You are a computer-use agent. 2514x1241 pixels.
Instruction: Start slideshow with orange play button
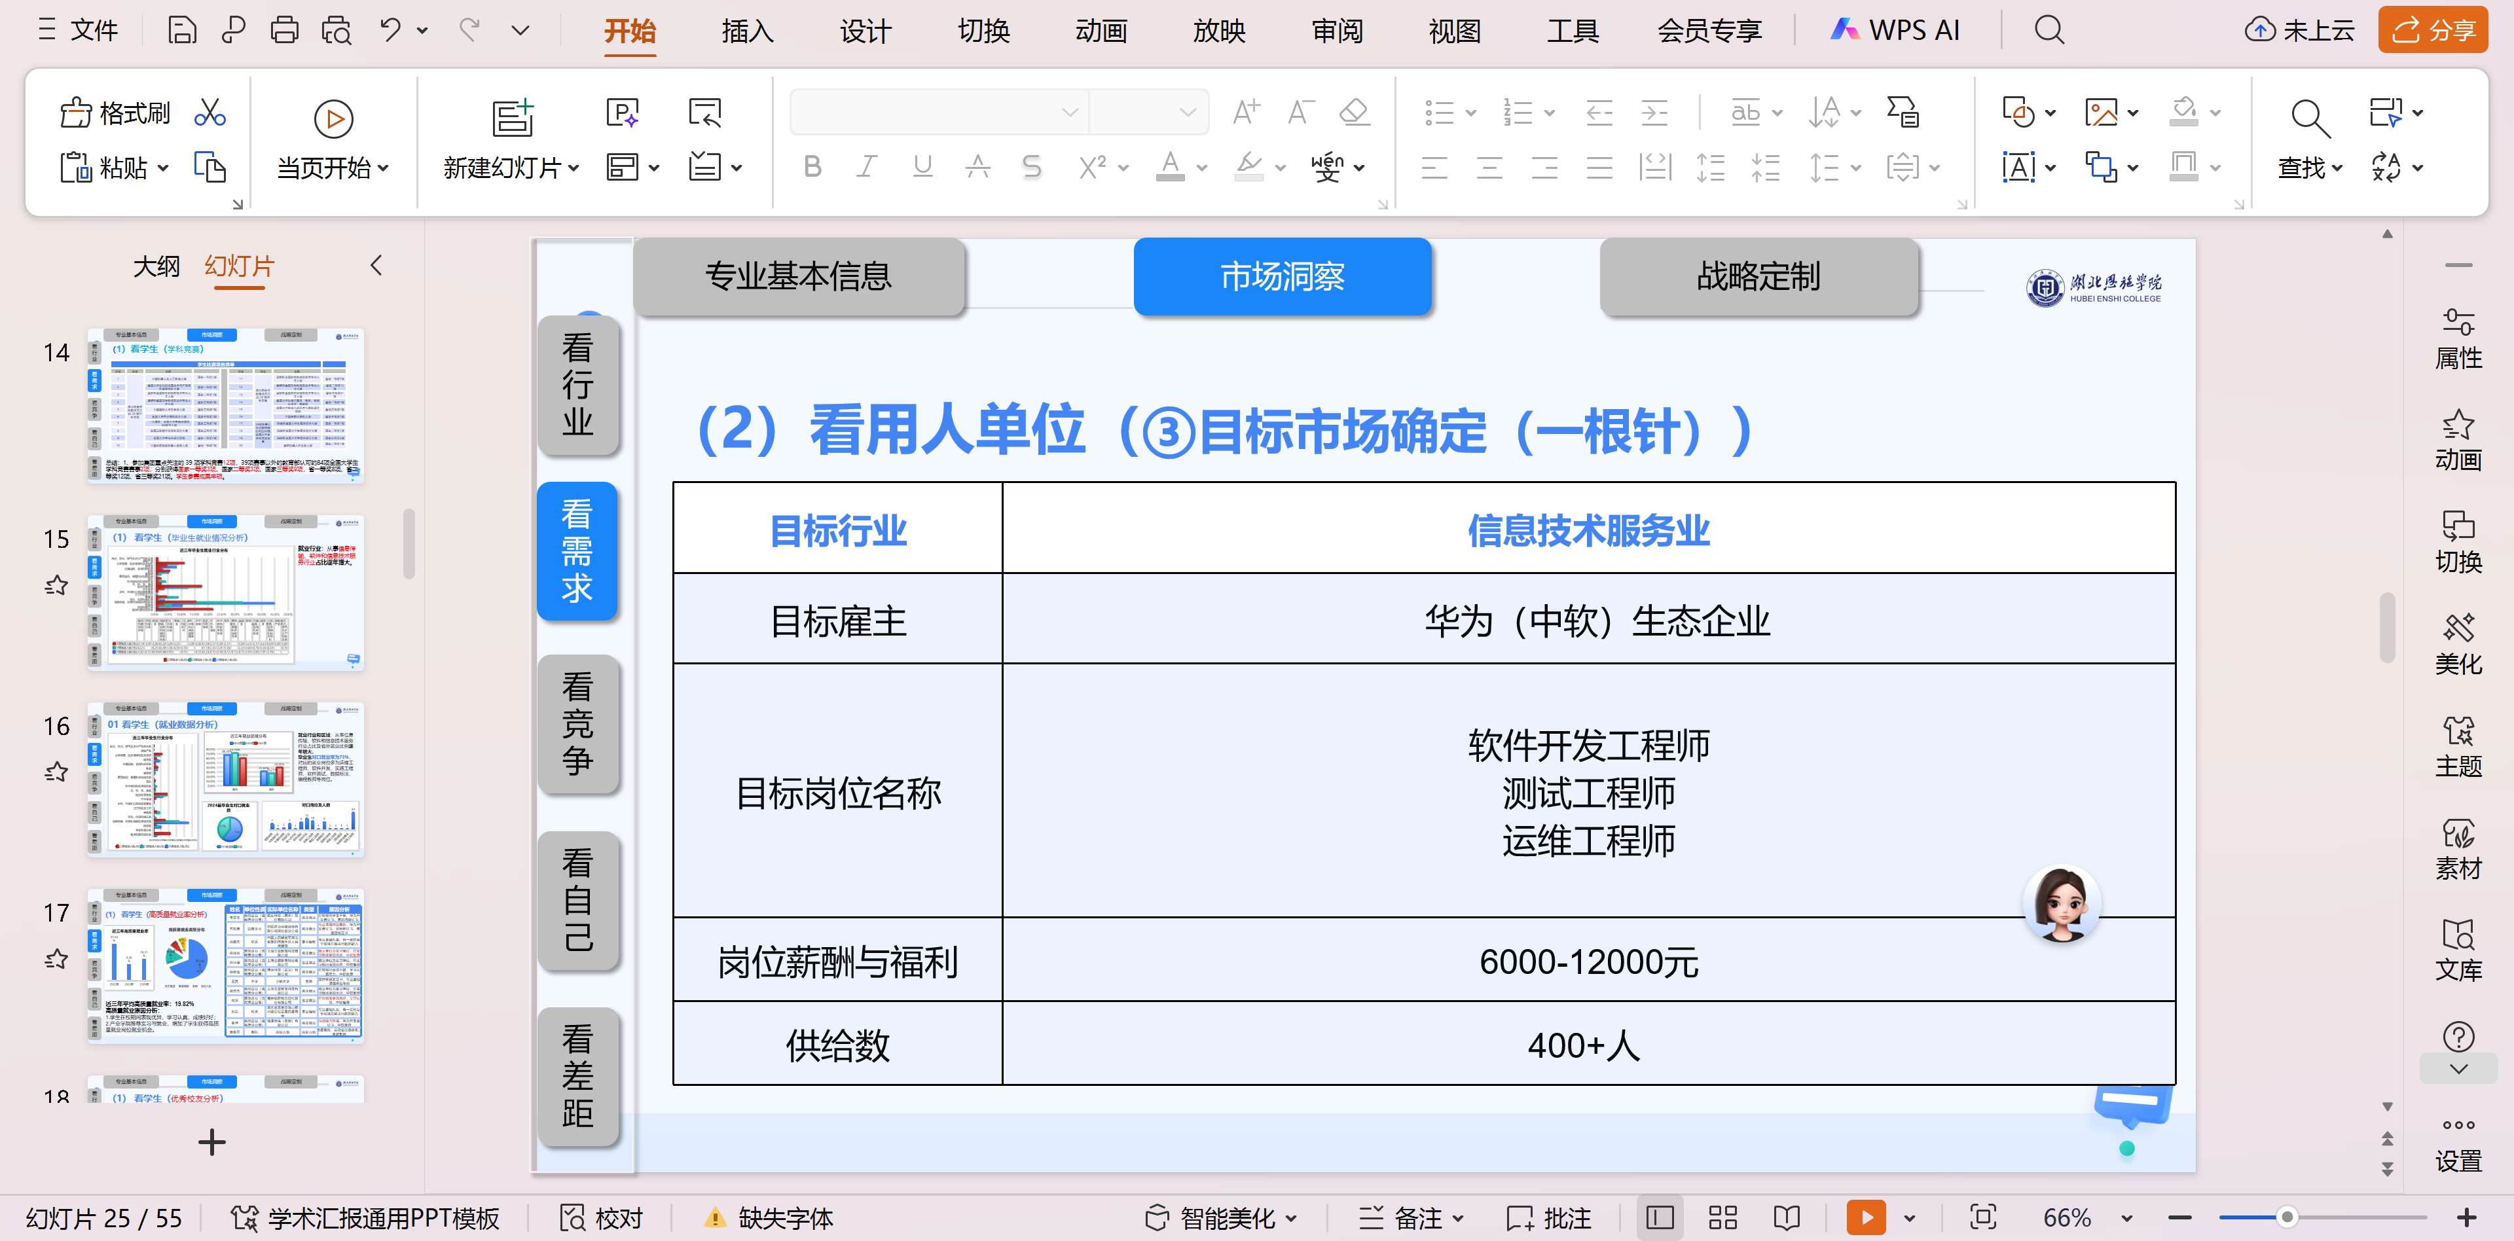pos(1865,1217)
